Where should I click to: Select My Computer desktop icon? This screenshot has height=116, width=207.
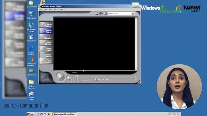point(31,15)
